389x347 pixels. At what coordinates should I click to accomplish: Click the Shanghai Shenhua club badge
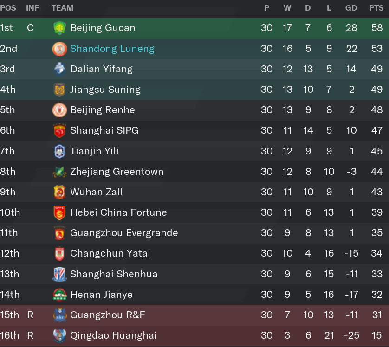(x=59, y=274)
